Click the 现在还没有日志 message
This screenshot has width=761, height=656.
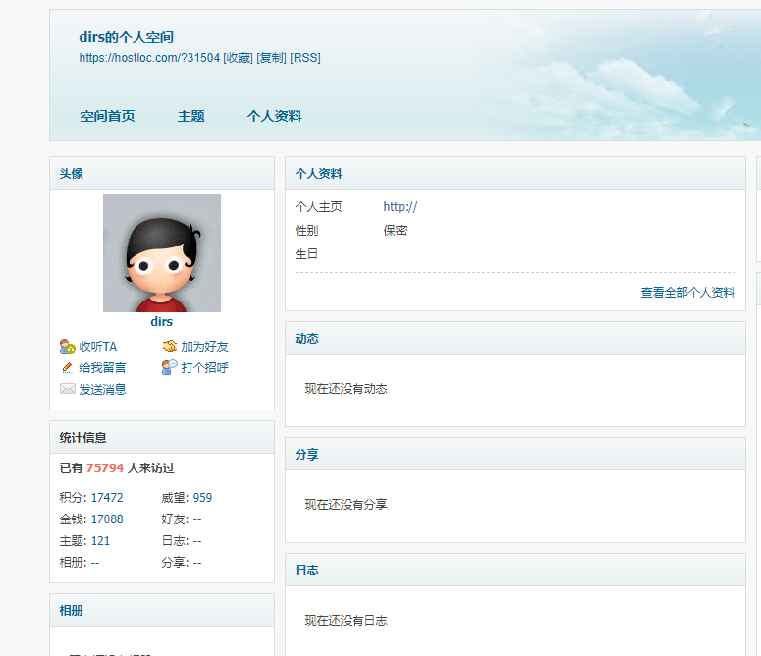pos(346,621)
